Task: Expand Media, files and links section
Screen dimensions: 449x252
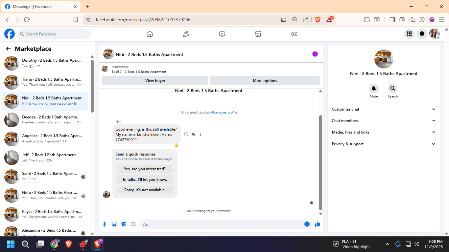Action: coord(384,132)
